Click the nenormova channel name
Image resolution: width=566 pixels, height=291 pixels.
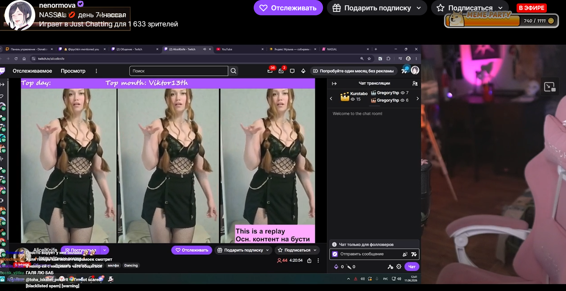pyautogui.click(x=57, y=5)
